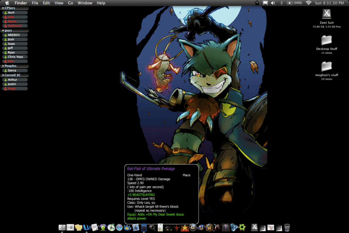349x233 pixels.
Task: Select buddy Chris Veys in contact list
Action: point(15,57)
